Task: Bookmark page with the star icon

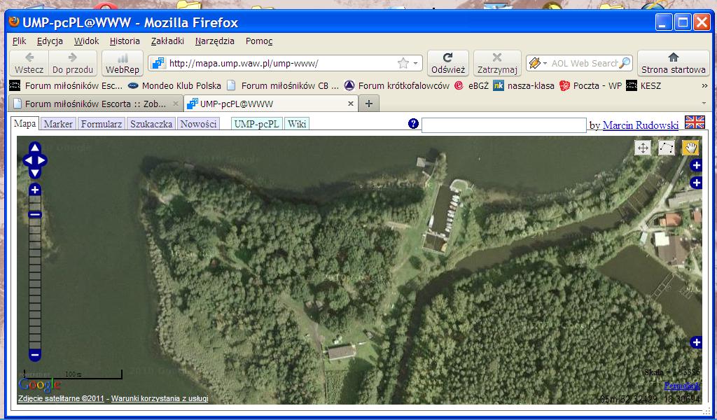Action: (403, 63)
